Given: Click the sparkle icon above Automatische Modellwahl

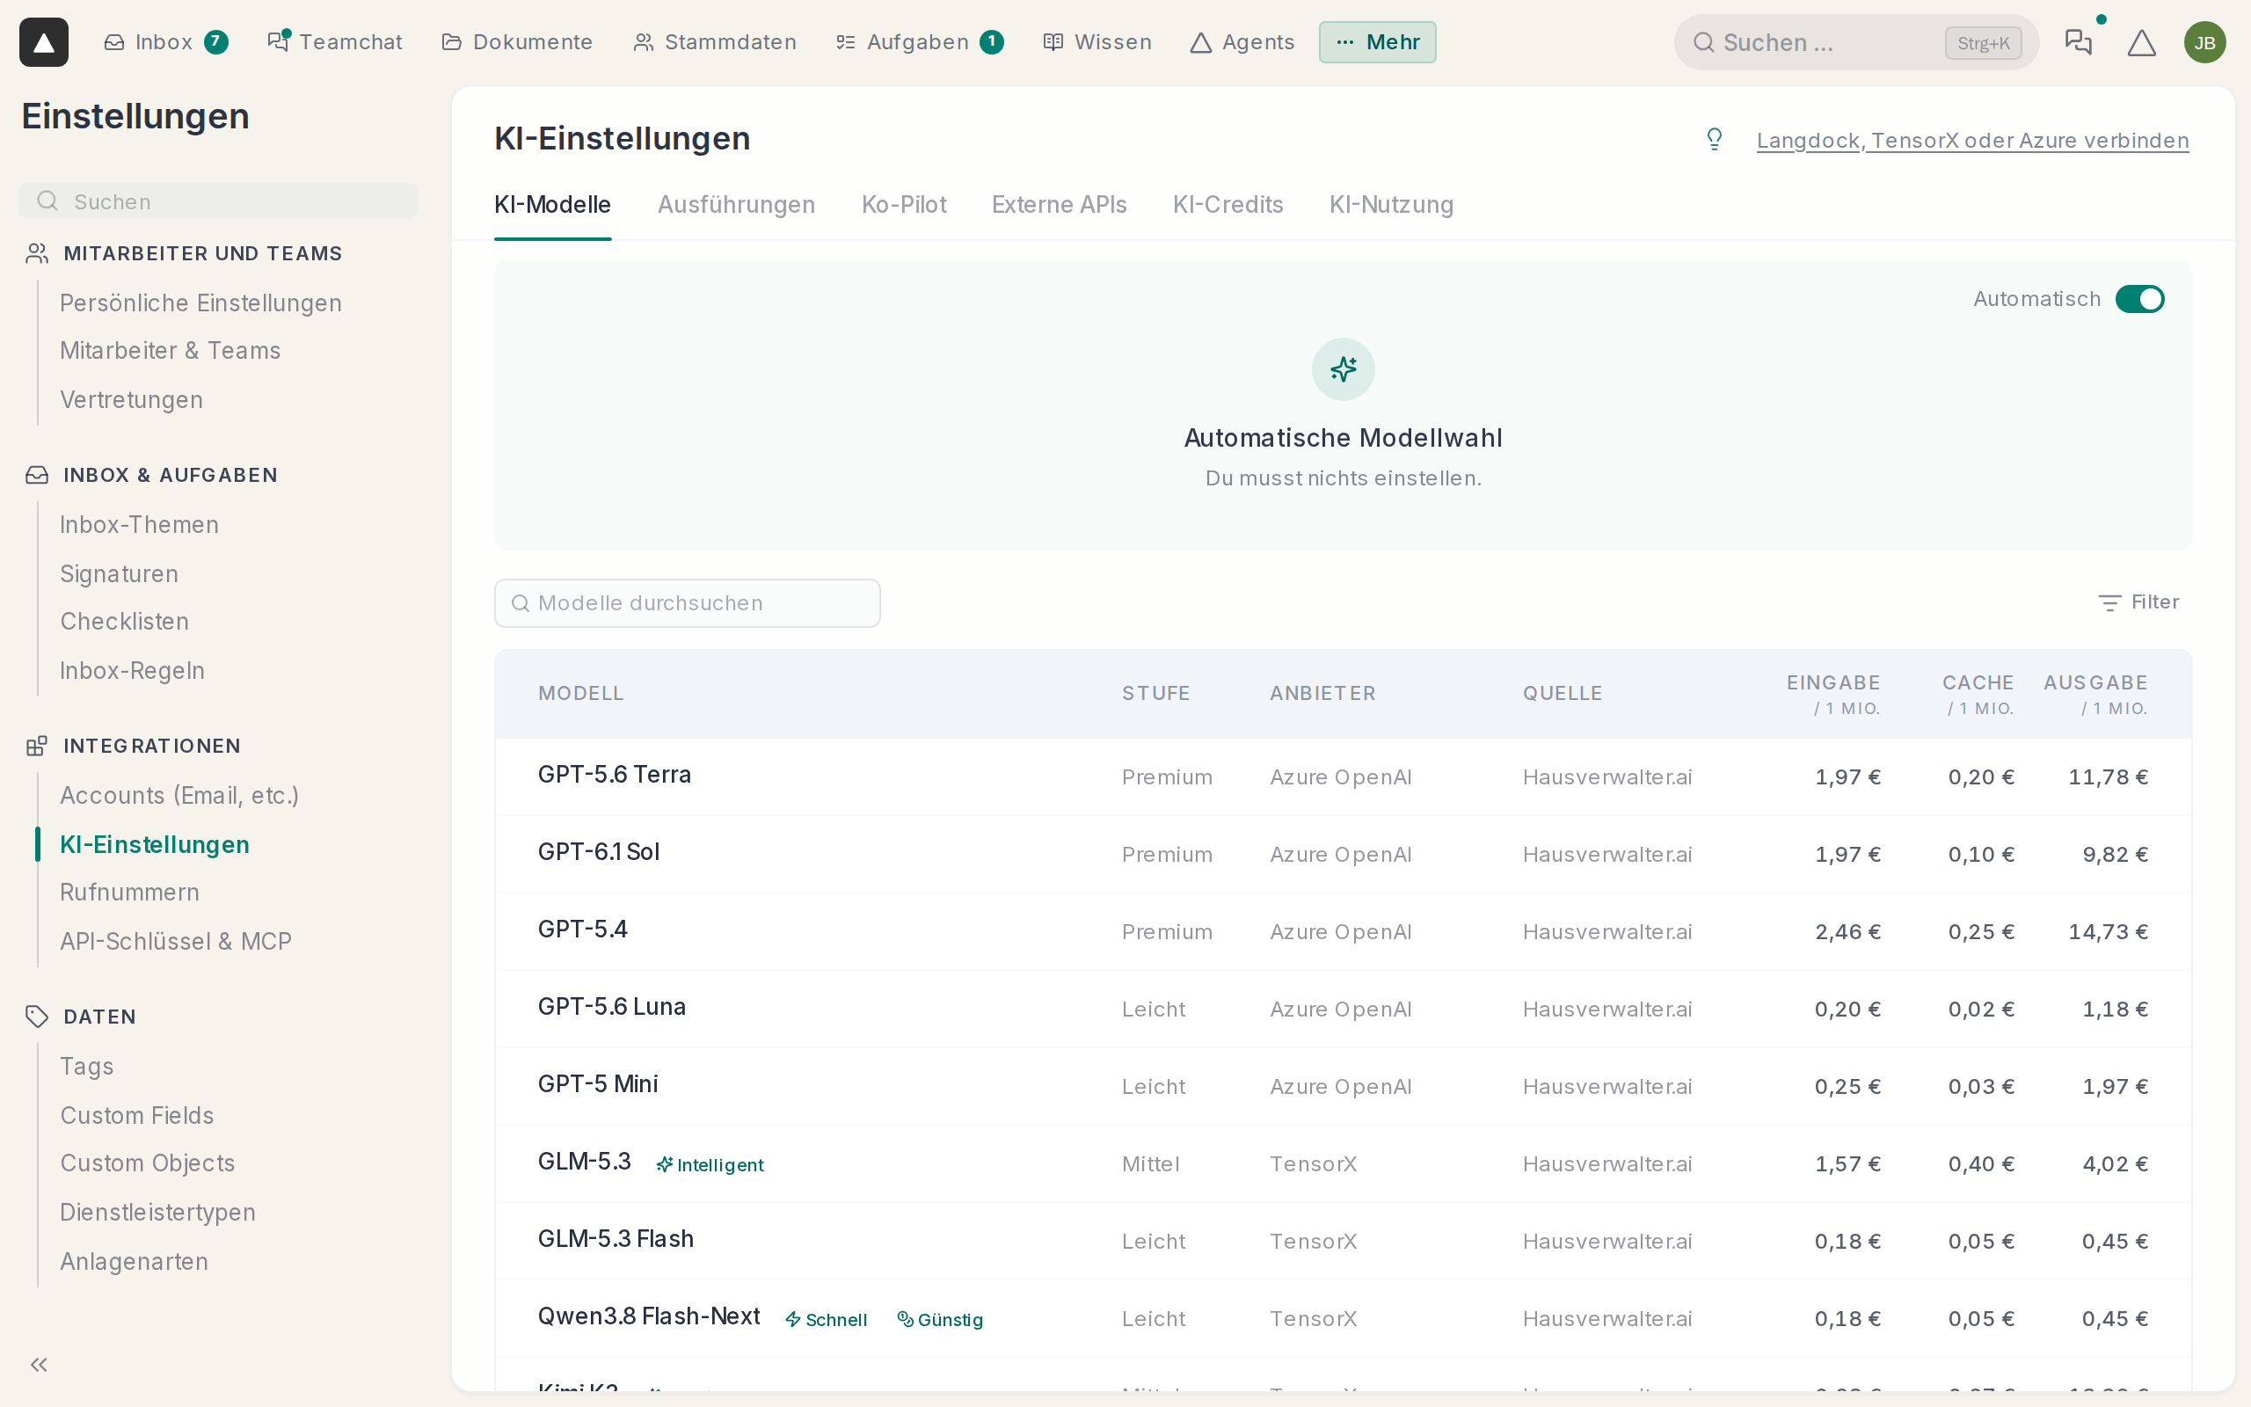Looking at the screenshot, I should (1344, 369).
